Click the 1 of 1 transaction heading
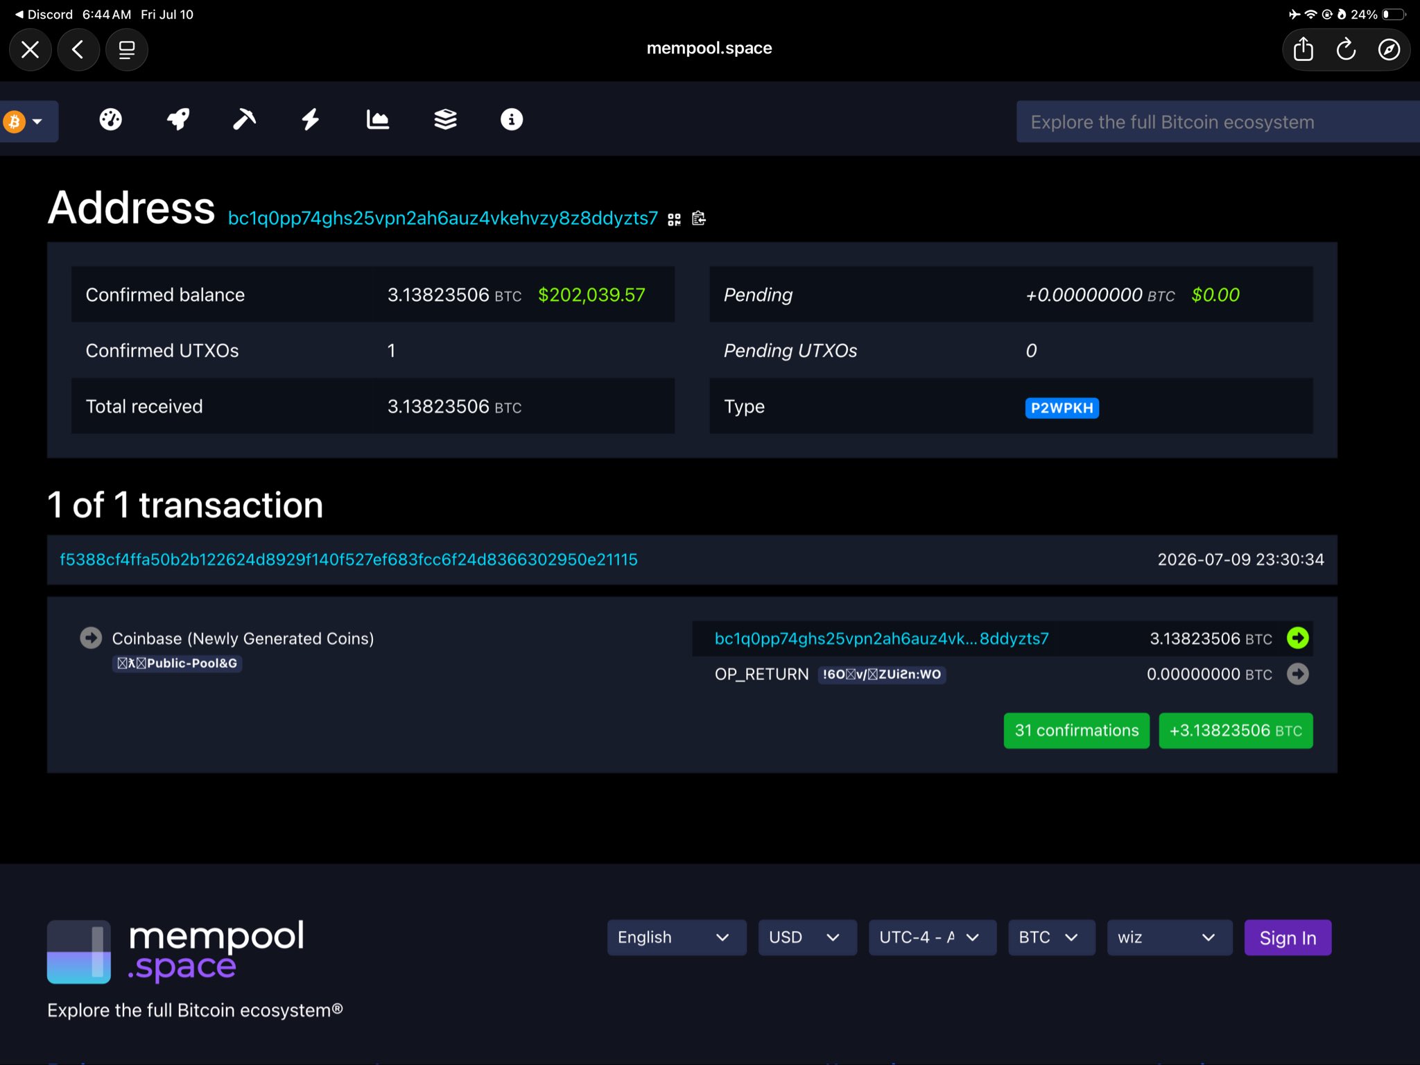Image resolution: width=1420 pixels, height=1065 pixels. coord(185,505)
